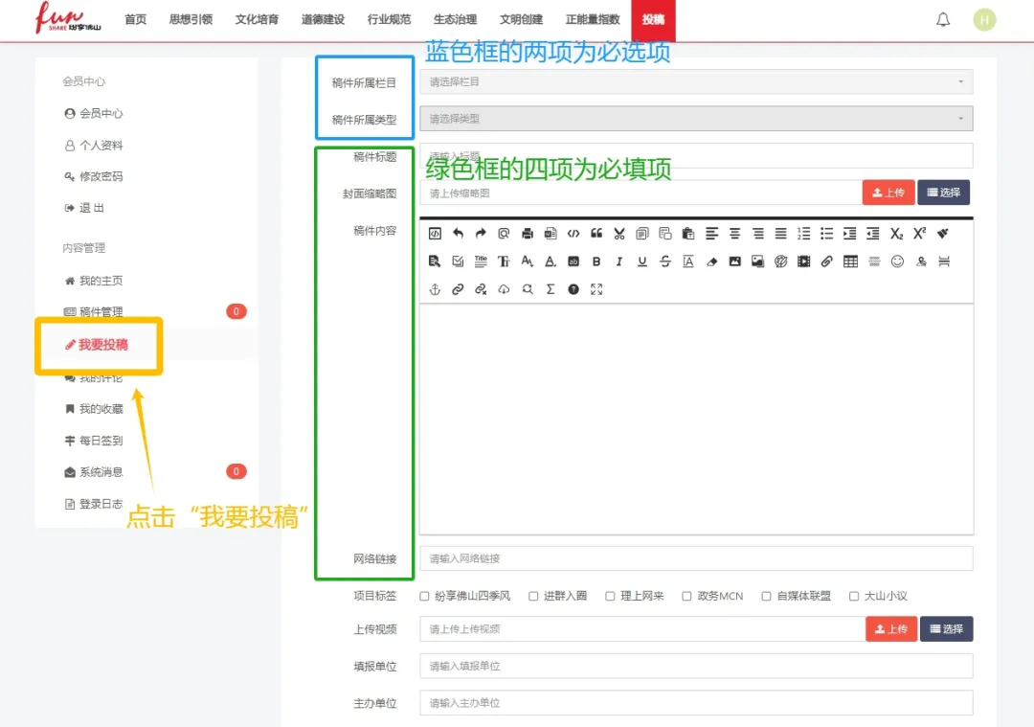The width and height of the screenshot is (1034, 727).
Task: Open the emoji smiley picker
Action: click(x=897, y=261)
